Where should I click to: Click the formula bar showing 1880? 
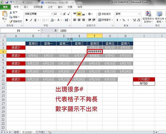tap(112, 31)
